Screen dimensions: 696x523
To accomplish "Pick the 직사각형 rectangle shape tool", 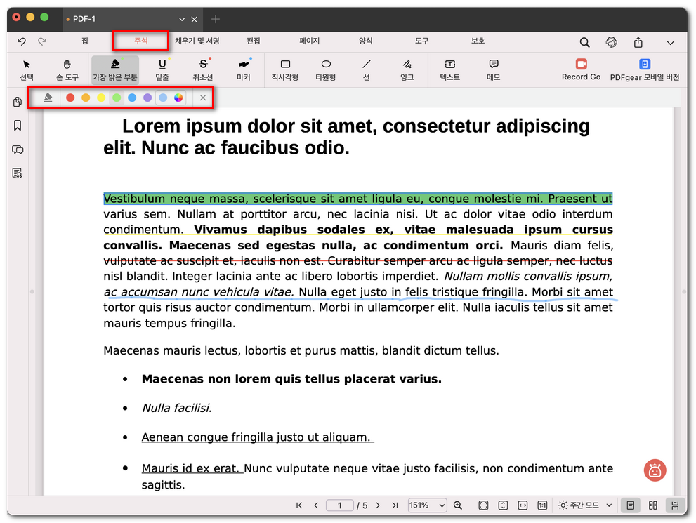I will pyautogui.click(x=285, y=69).
